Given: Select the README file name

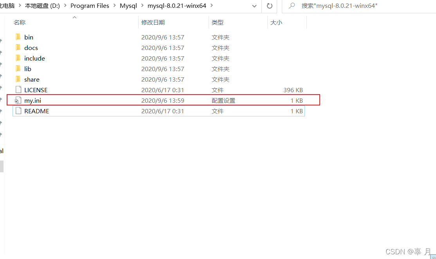Looking at the screenshot, I should 37,111.
